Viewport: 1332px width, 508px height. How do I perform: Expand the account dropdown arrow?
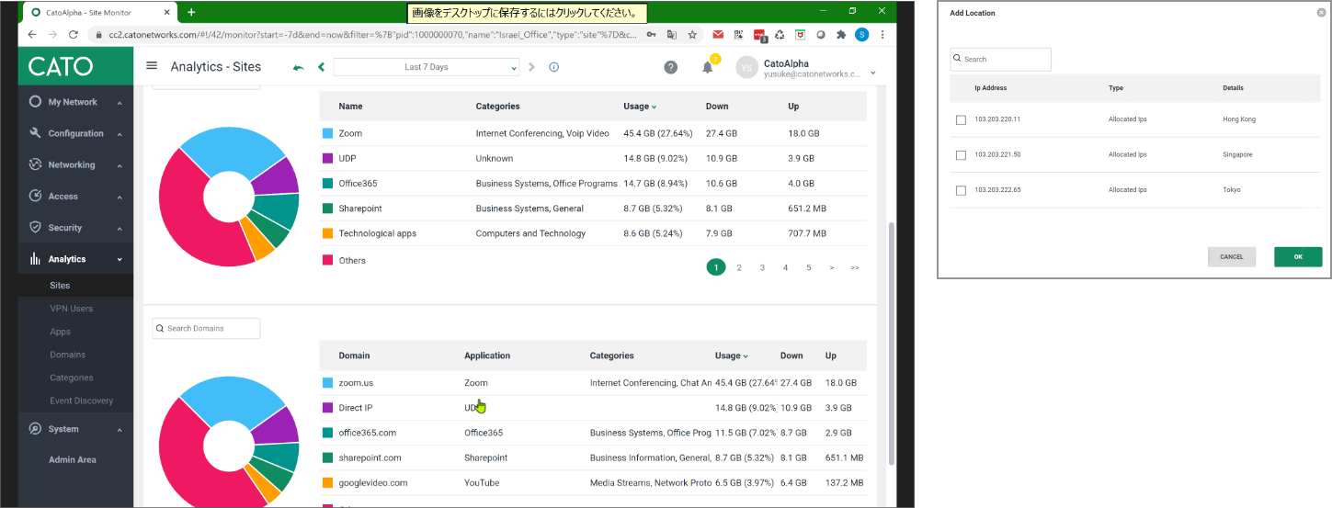pos(872,73)
